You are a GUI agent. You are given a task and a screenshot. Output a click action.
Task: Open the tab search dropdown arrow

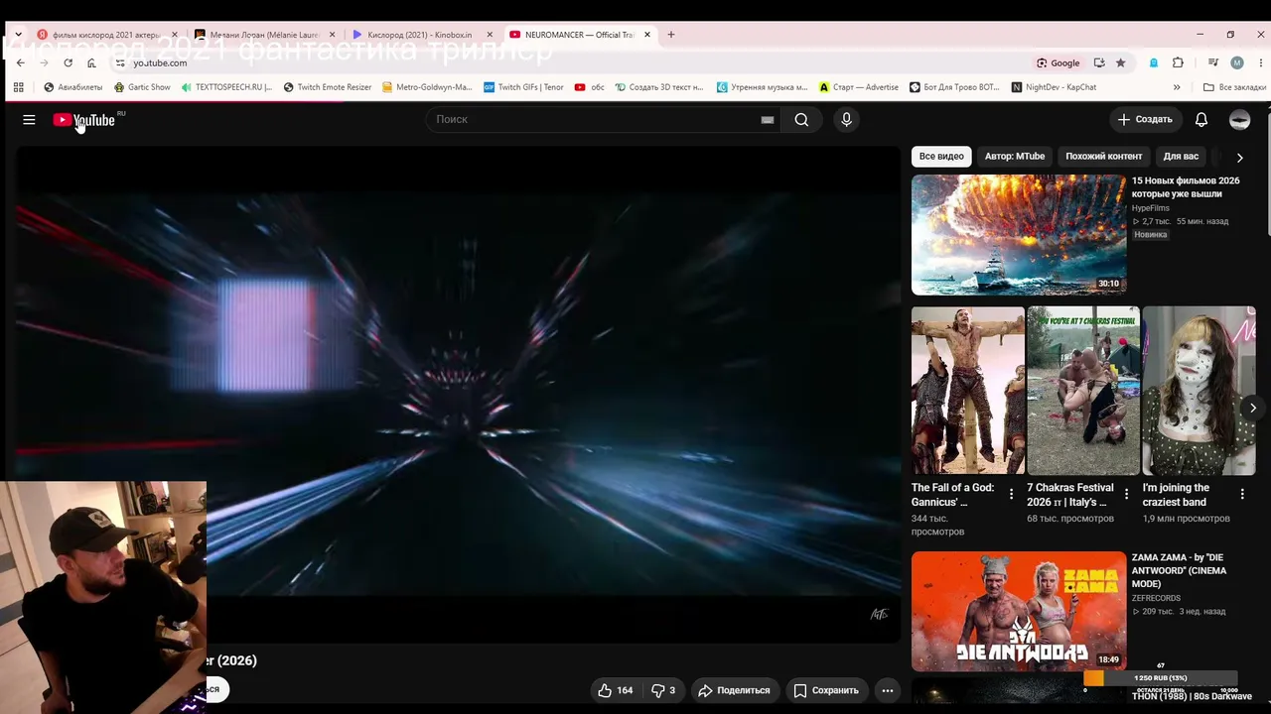[x=18, y=35]
